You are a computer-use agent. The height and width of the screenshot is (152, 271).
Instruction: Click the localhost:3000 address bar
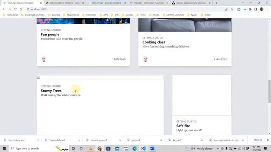pyautogui.click(x=124, y=9)
